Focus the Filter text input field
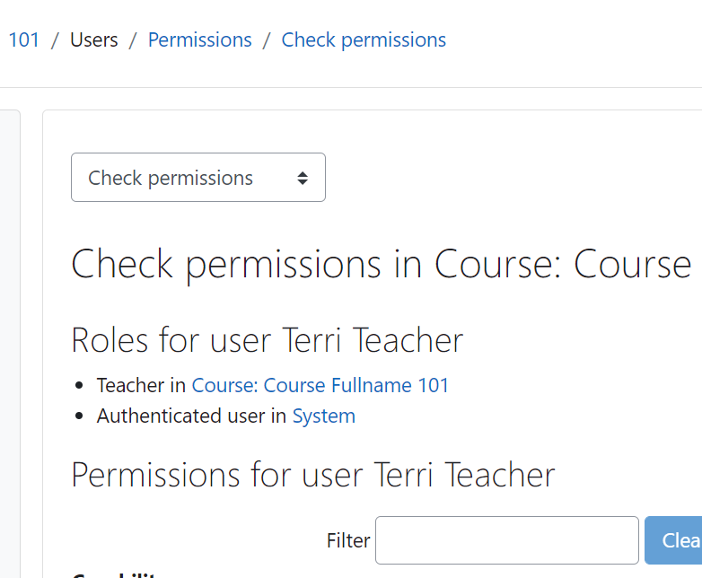This screenshot has height=578, width=702. point(507,540)
